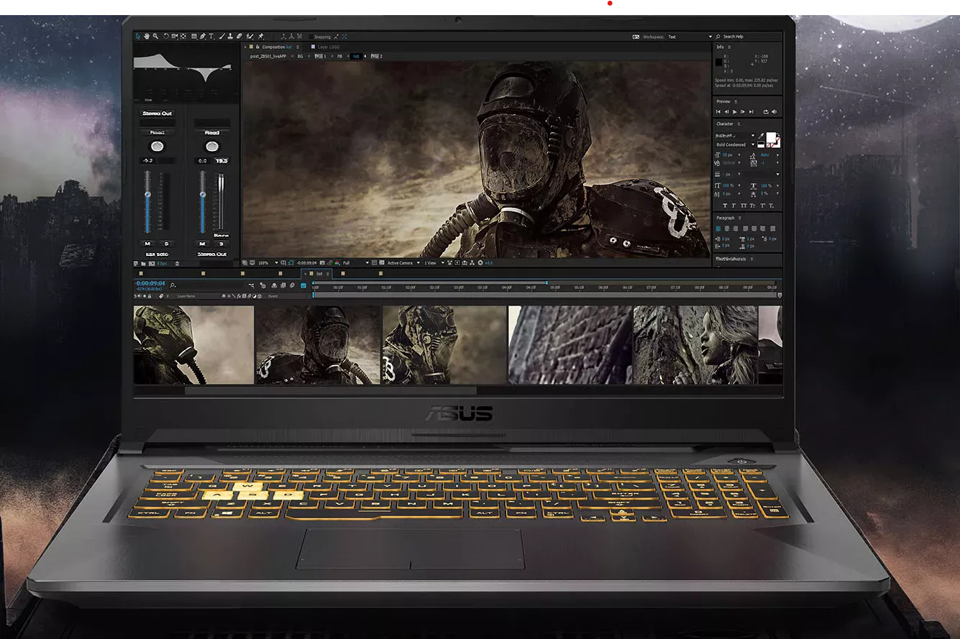Toggle Faux Italic in Character panel
Screen dimensions: 960x639
tap(733, 206)
